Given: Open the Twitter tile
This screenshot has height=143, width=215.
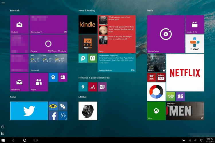Looking at the screenshot, I should (29, 111).
